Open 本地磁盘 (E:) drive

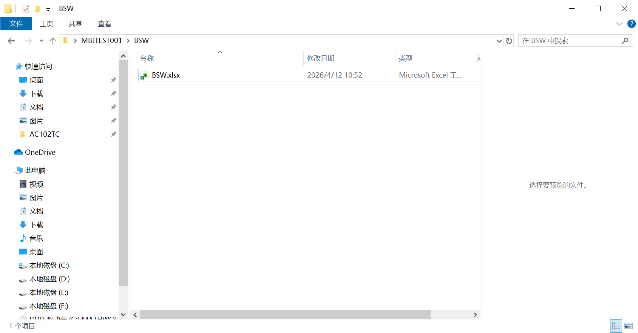pos(49,293)
